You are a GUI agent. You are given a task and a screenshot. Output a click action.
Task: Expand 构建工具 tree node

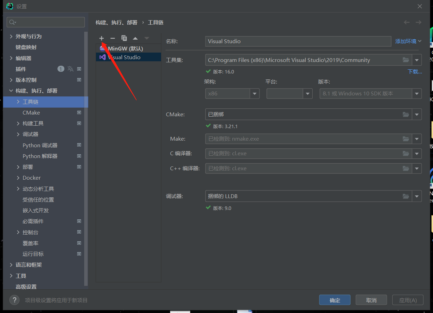coord(18,123)
